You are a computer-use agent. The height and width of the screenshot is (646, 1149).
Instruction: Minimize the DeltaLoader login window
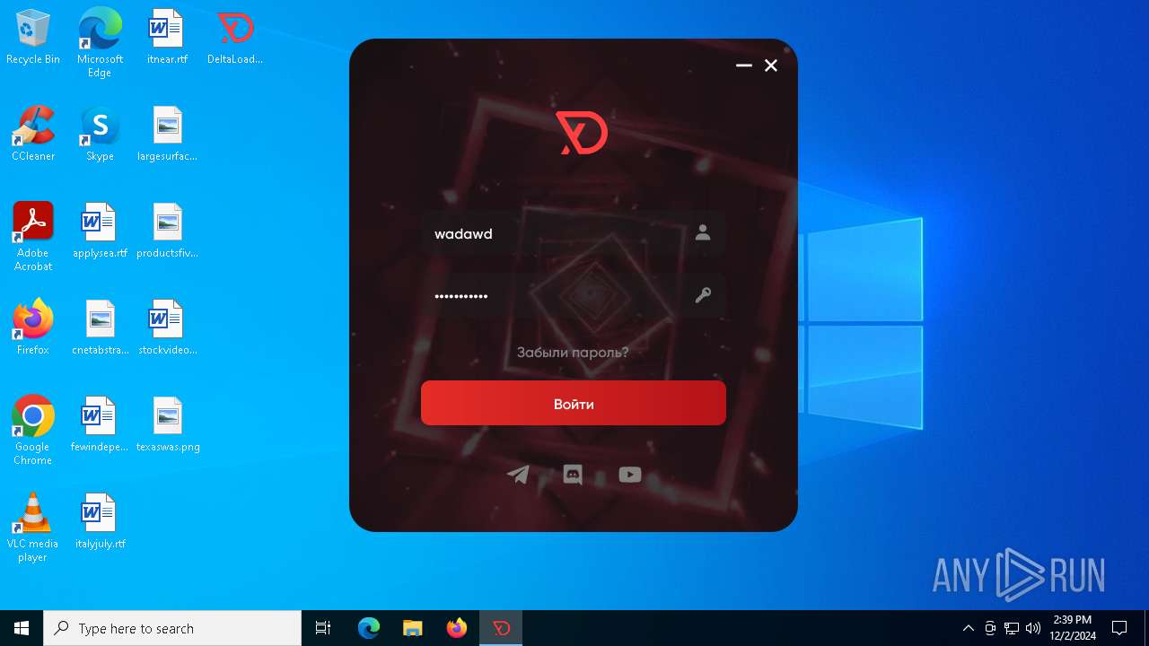pyautogui.click(x=744, y=65)
